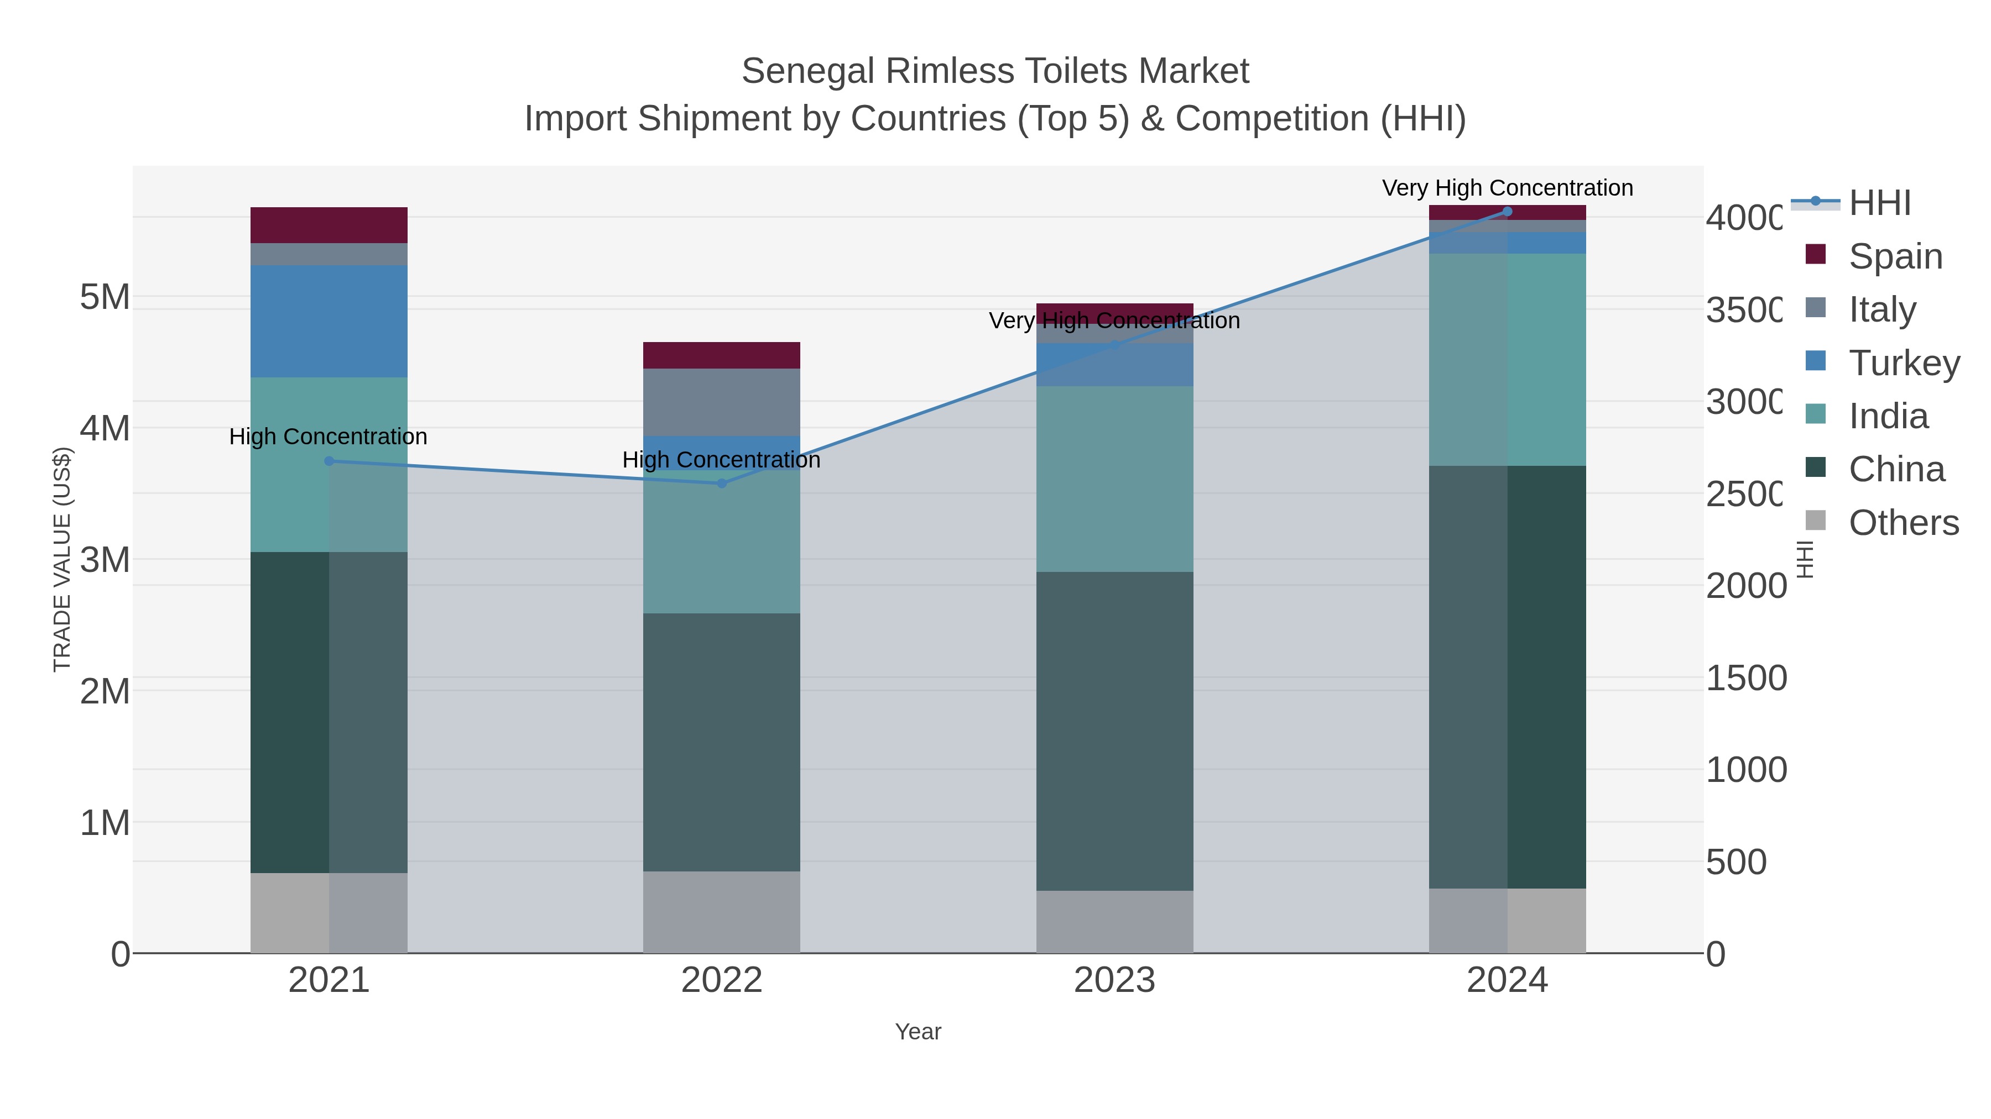Click the 5M left axis tick label
1991x1119 pixels.
[x=105, y=297]
